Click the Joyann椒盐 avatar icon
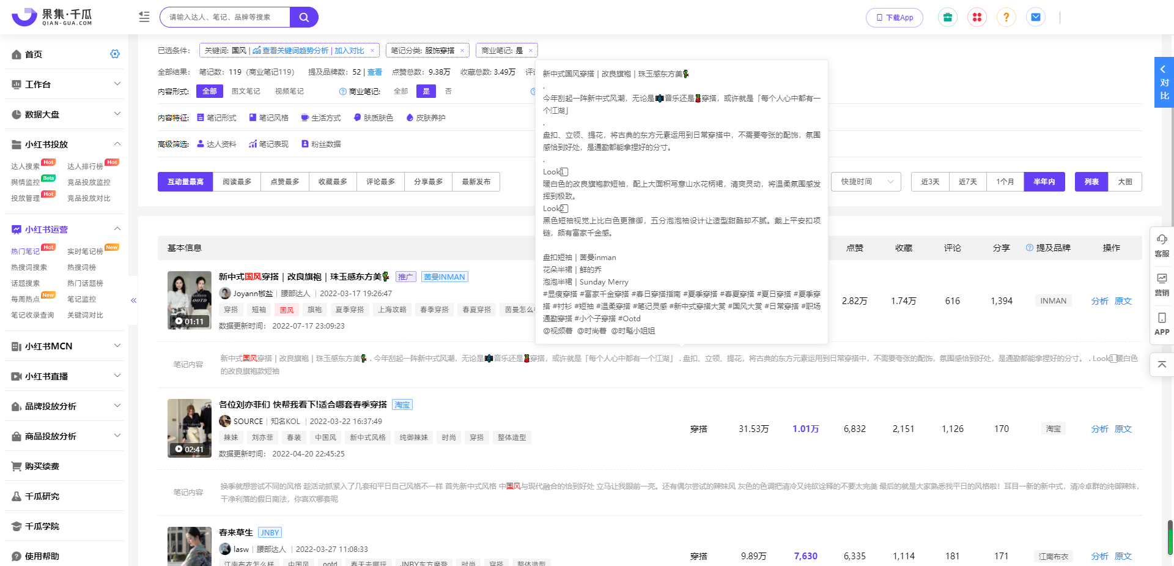 pyautogui.click(x=225, y=293)
